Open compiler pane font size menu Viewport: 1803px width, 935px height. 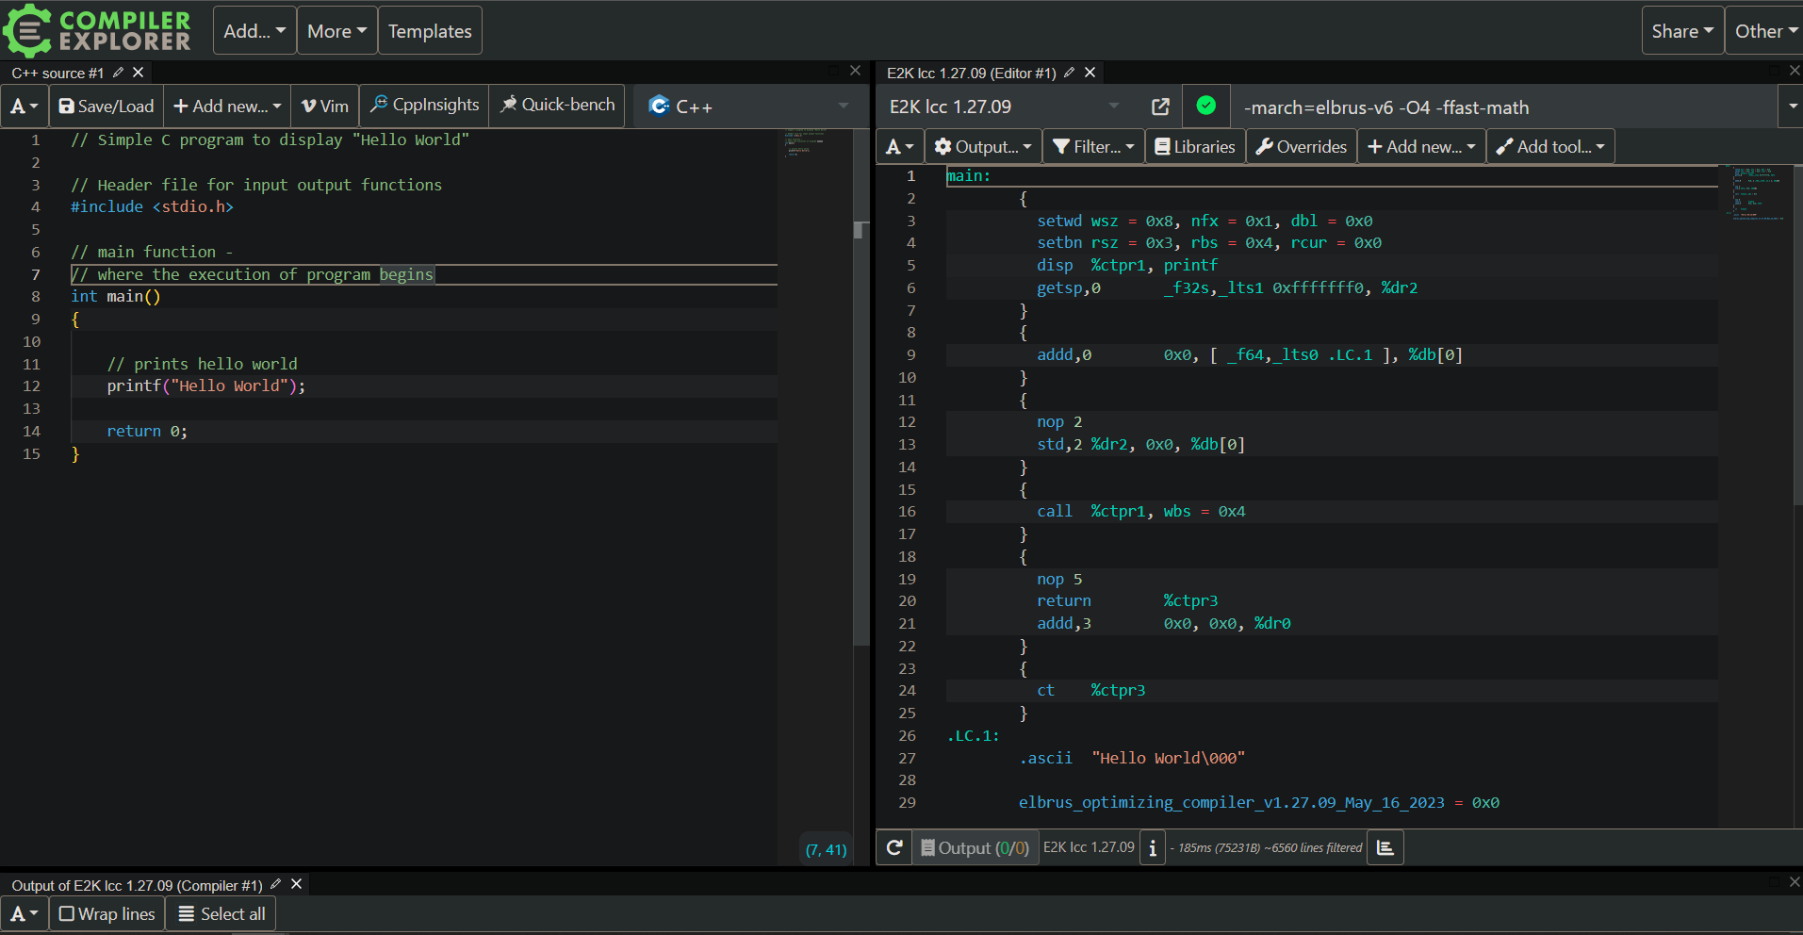point(900,147)
